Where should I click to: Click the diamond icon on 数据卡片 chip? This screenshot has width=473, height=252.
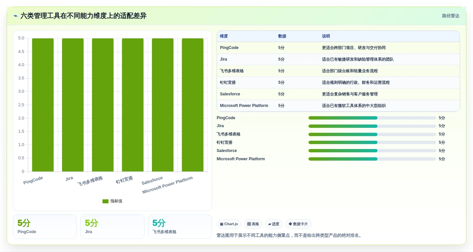click(x=290, y=224)
